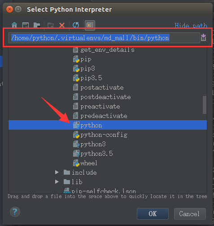Go to the Home directory icon
This screenshot has height=226, width=214.
[x=14, y=25]
